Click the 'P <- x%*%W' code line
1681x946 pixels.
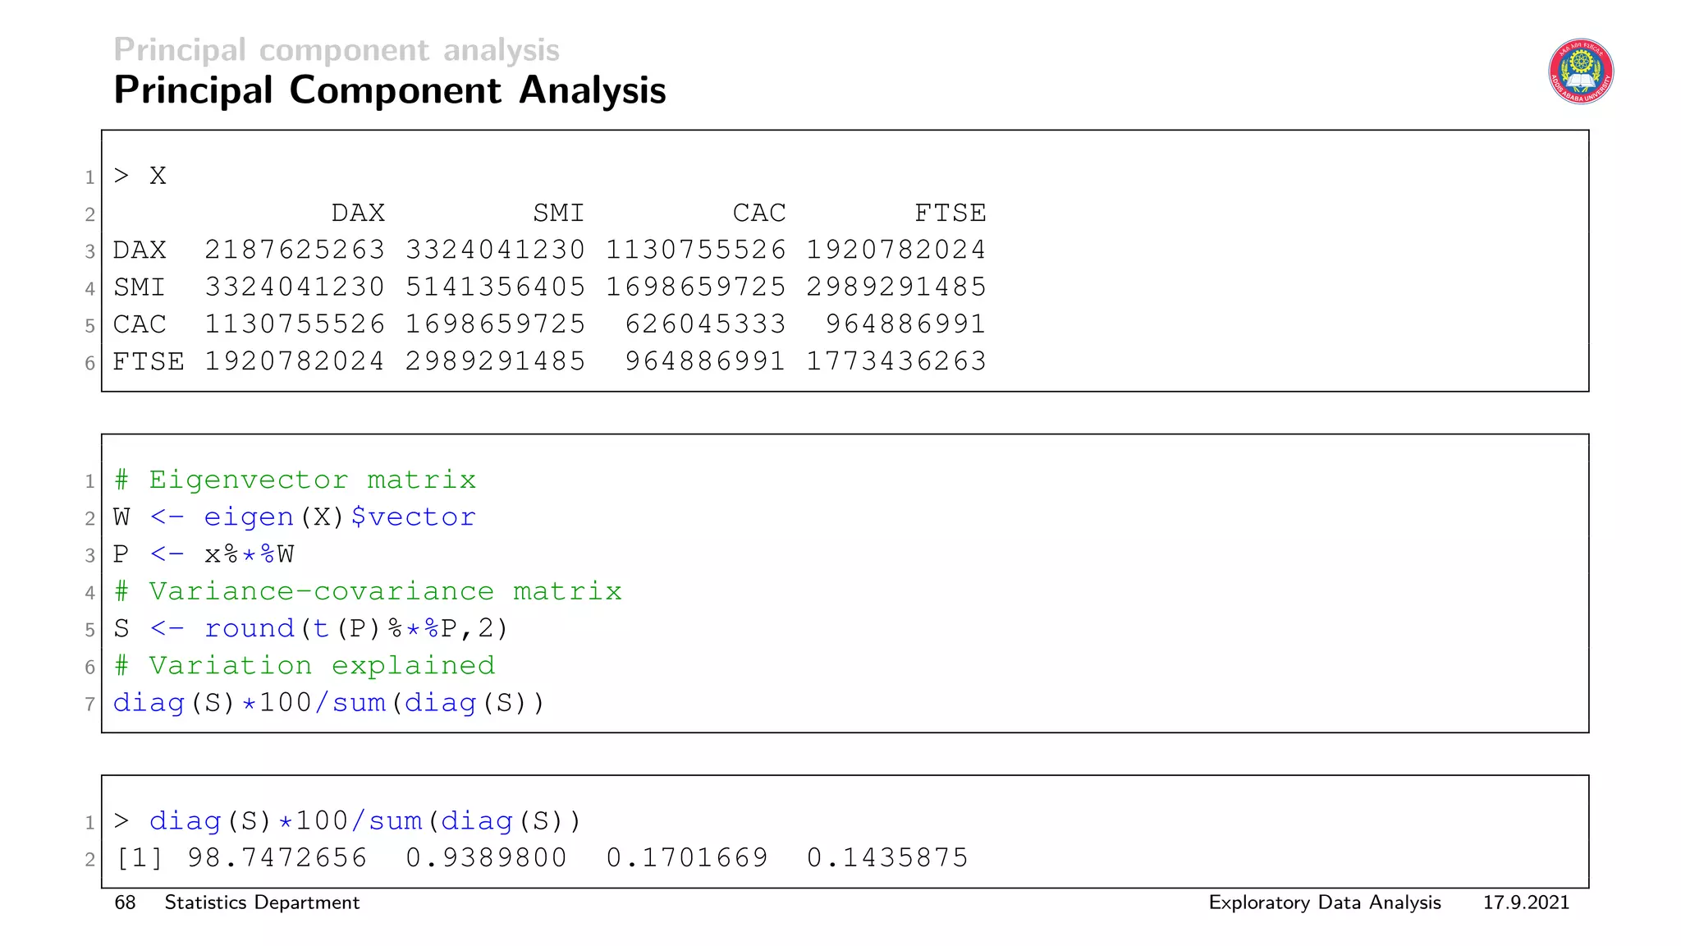click(204, 554)
